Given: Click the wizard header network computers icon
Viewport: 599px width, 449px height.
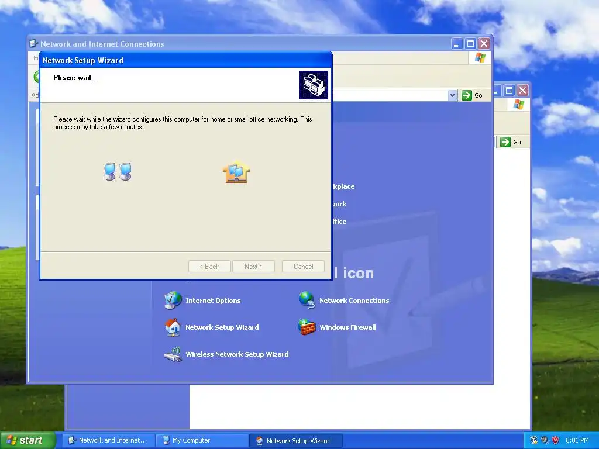Looking at the screenshot, I should (314, 85).
